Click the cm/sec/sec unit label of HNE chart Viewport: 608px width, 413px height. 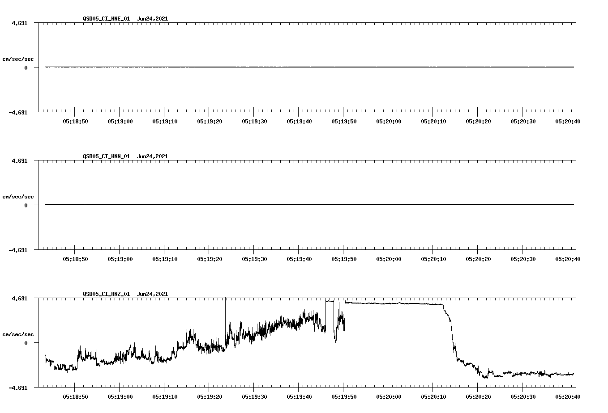[18, 59]
